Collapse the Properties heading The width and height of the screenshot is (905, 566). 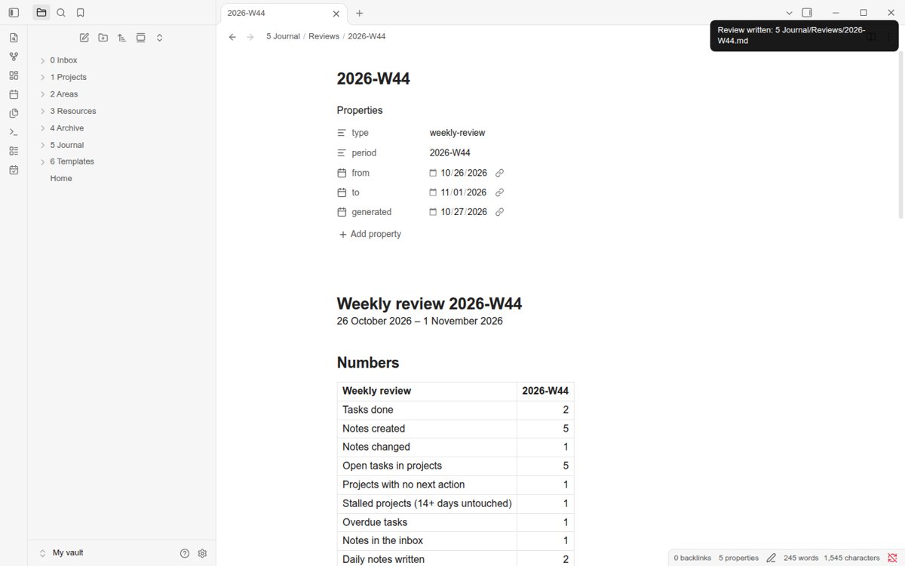[360, 110]
